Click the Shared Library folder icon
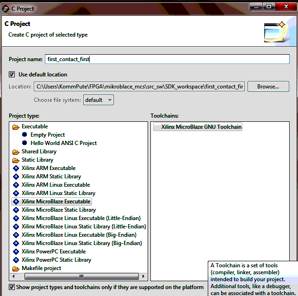The width and height of the screenshot is (298, 296). [16, 152]
